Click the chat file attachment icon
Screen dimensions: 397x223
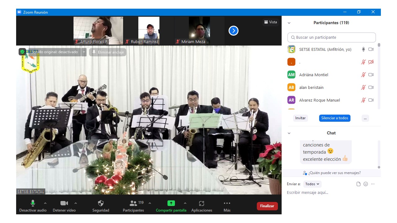359,184
